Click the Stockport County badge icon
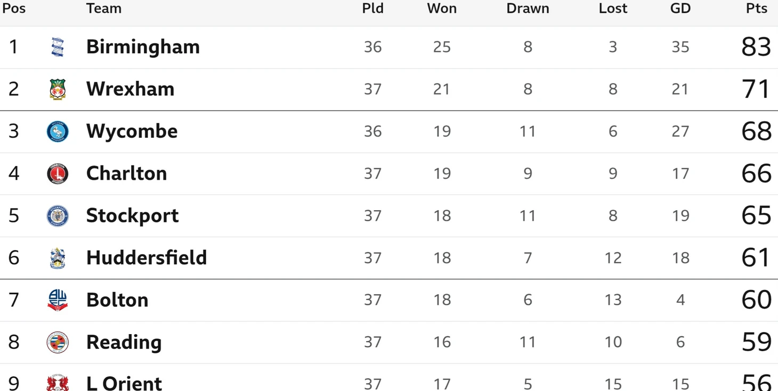This screenshot has height=391, width=778. pos(58,215)
